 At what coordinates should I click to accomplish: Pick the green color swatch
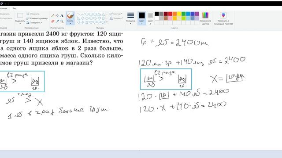184,14
